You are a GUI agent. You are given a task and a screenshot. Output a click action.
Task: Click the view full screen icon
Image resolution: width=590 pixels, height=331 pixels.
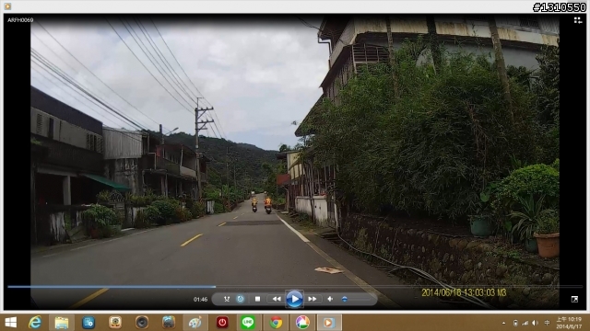point(574,299)
